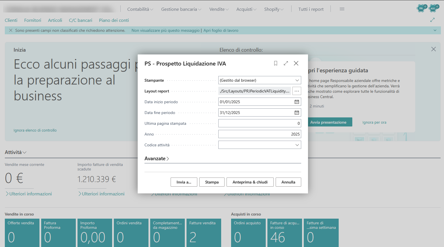The height and width of the screenshot is (247, 444).
Task: Open the Vendite menu
Action: pyautogui.click(x=219, y=9)
